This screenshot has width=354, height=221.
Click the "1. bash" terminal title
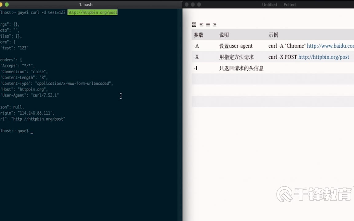pyautogui.click(x=86, y=5)
